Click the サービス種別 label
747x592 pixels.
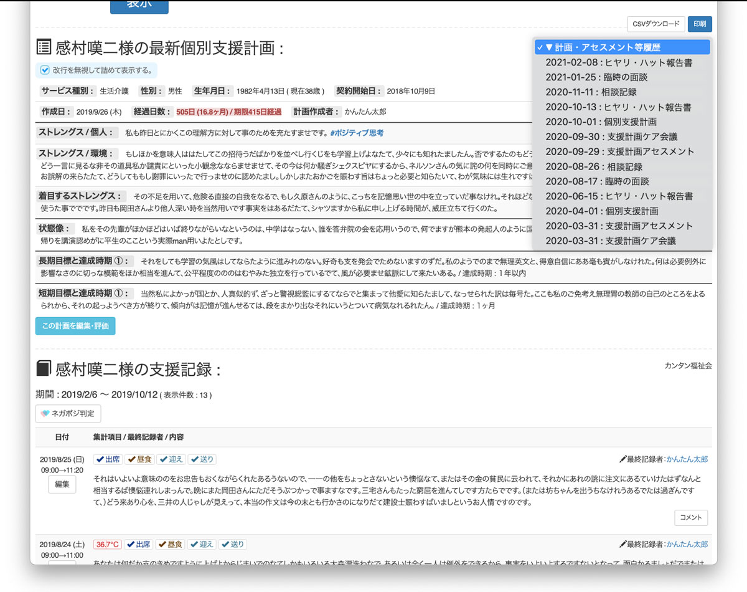pyautogui.click(x=67, y=91)
